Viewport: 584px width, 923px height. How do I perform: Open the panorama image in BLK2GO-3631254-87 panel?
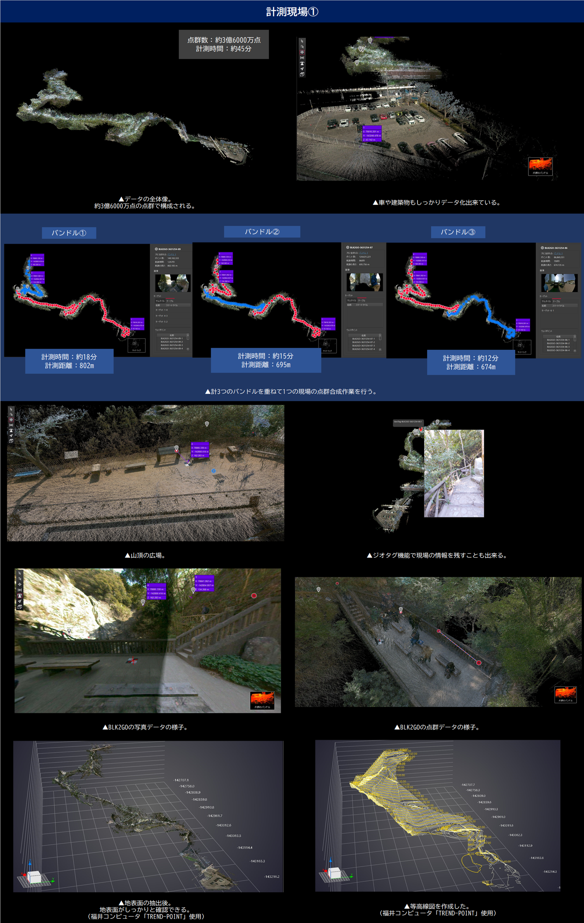point(365,282)
